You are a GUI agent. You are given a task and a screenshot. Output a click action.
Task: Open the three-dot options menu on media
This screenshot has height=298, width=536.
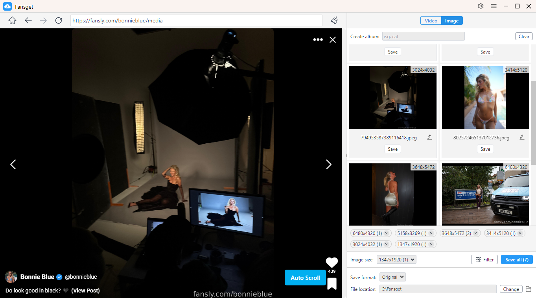(318, 40)
